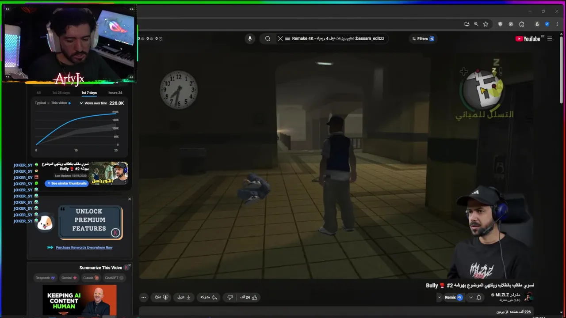Click the blue checkmark extension icon
Viewport: 566px width, 318px height.
(547, 24)
